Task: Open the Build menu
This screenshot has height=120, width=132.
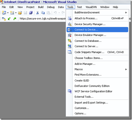Action: (x=41, y=7)
